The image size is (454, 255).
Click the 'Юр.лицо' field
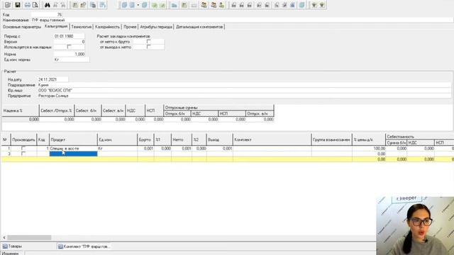click(x=244, y=90)
